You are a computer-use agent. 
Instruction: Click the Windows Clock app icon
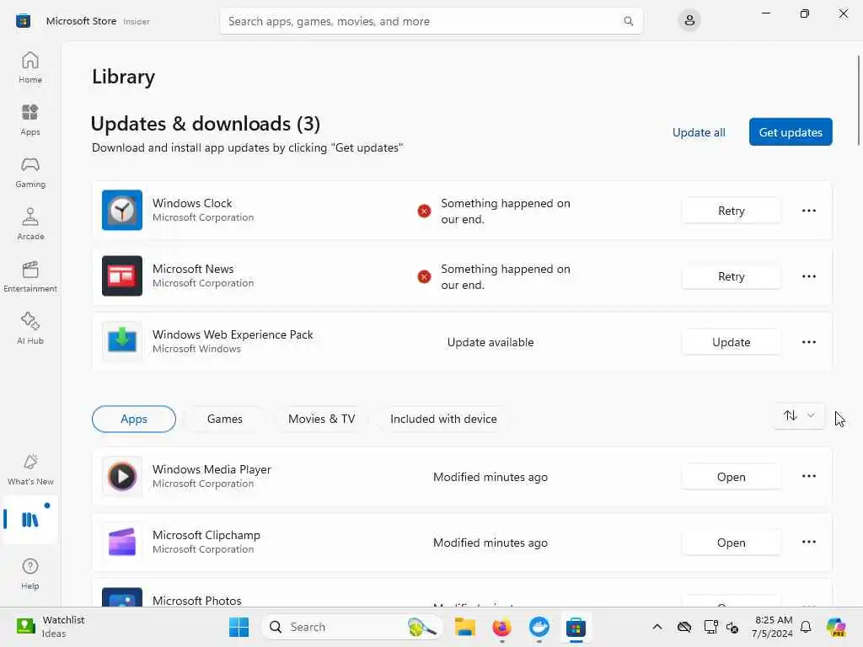pos(122,210)
